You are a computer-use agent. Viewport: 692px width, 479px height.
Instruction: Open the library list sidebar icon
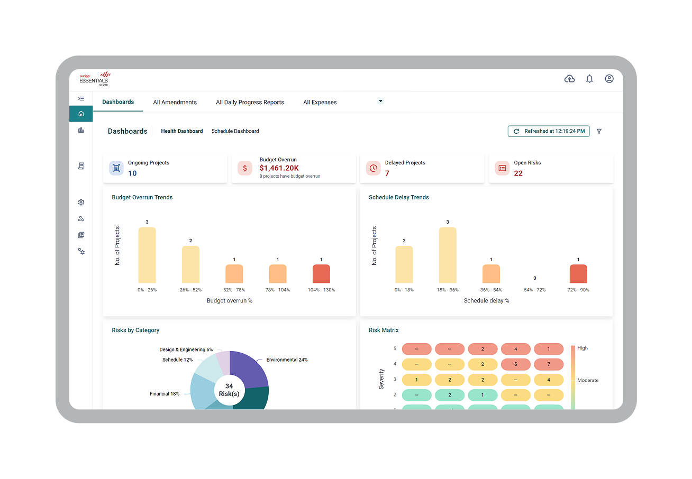(81, 235)
